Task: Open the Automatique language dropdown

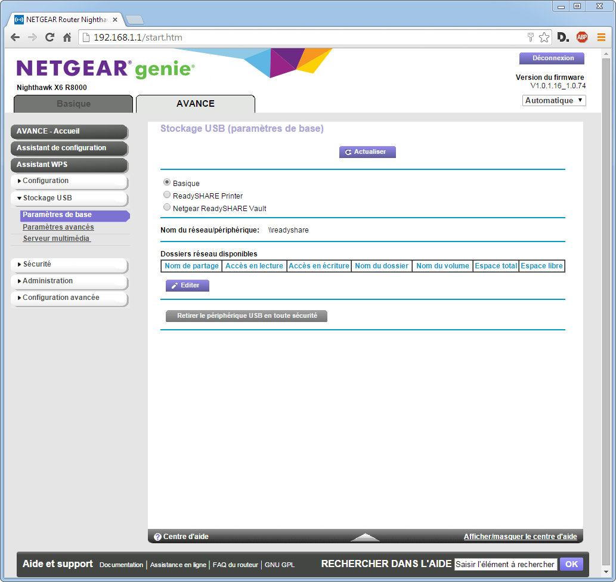Action: point(554,101)
